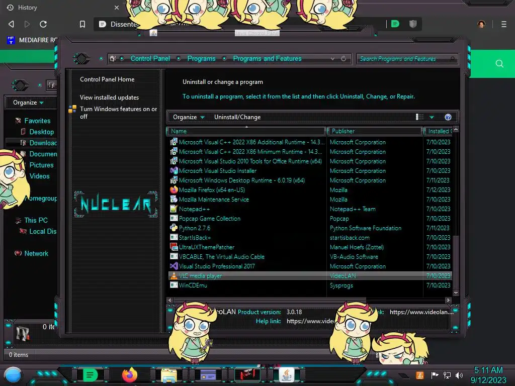
Task: Open Programs and Features help icon
Action: click(x=448, y=117)
